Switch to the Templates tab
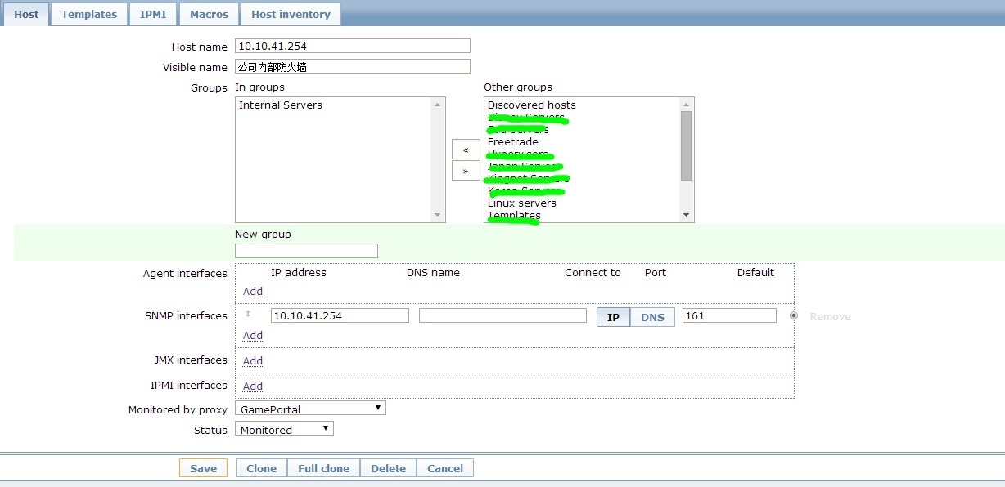Image resolution: width=1005 pixels, height=487 pixels. (x=88, y=14)
